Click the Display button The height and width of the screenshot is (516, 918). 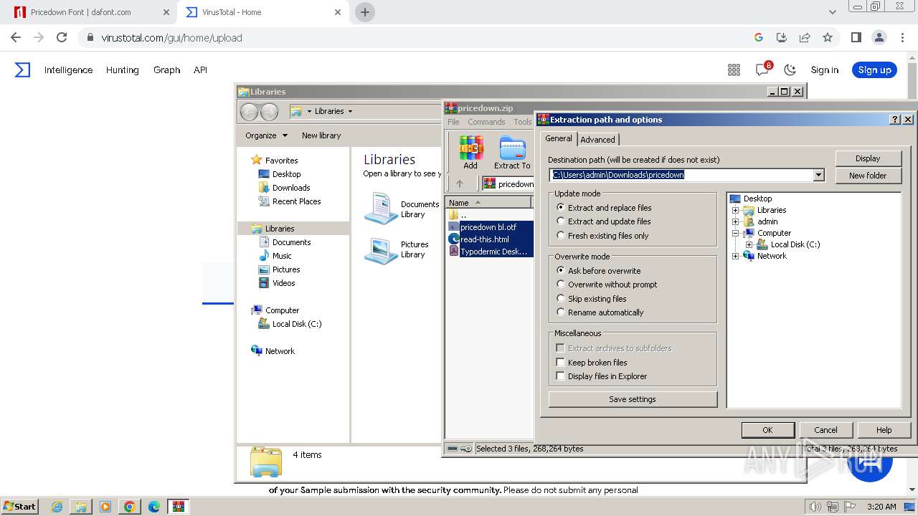[868, 158]
